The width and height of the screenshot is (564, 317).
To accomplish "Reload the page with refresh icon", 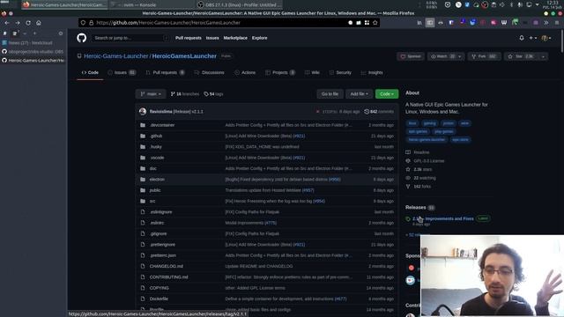I will (x=28, y=23).
